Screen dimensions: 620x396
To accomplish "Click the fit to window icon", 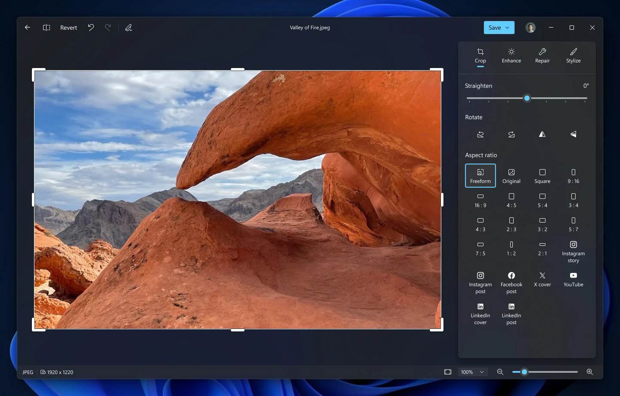I will [x=448, y=372].
